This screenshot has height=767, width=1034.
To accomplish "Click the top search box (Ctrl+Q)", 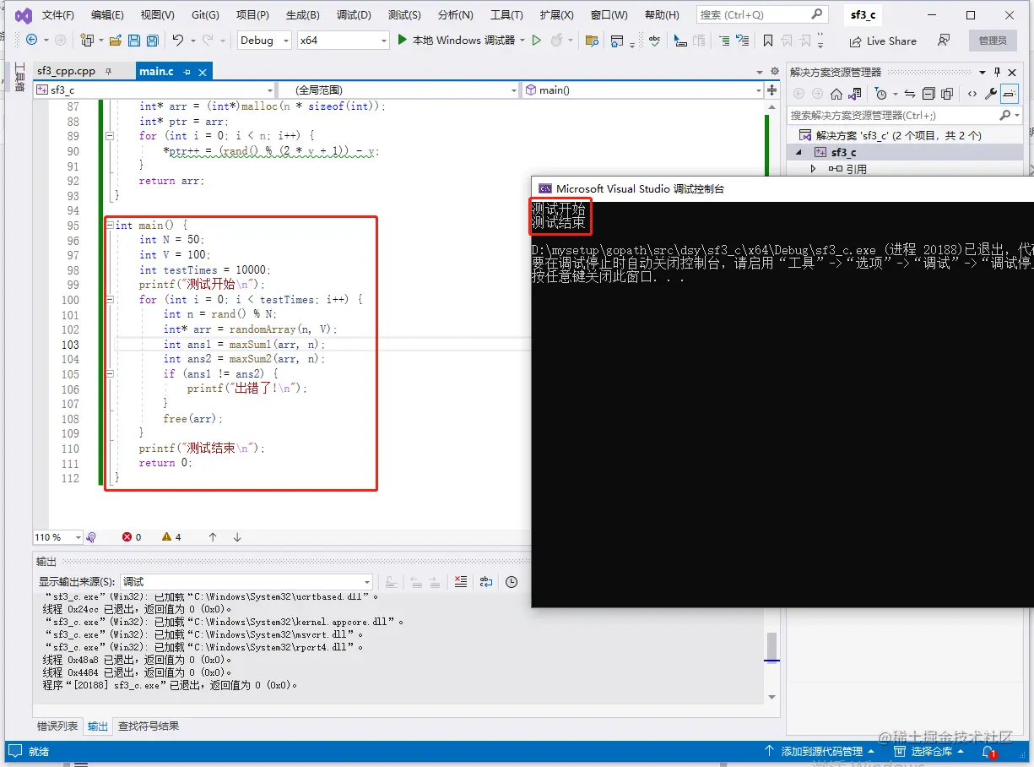I will (761, 15).
